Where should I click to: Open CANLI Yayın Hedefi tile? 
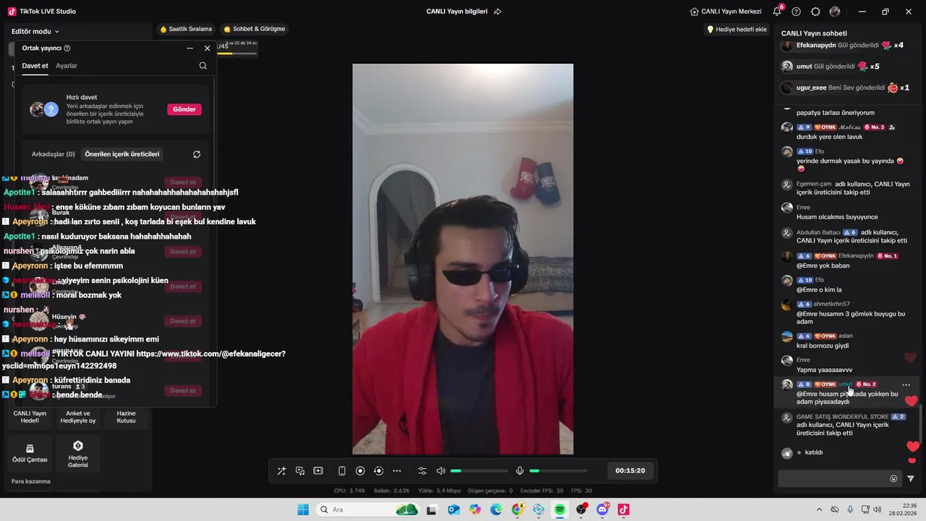(x=30, y=417)
